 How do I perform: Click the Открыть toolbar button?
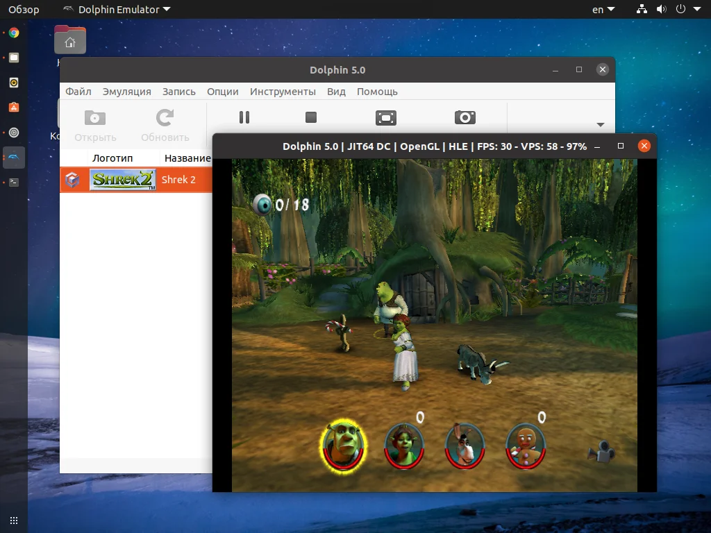tap(95, 126)
